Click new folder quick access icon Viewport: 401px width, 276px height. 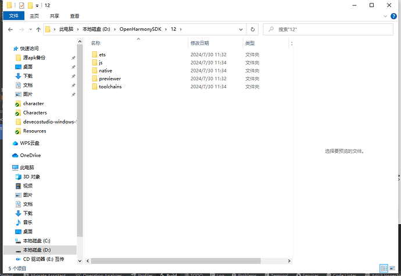(30, 5)
